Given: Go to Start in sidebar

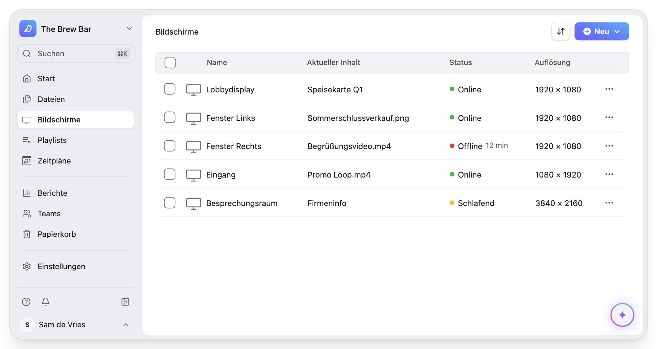Looking at the screenshot, I should point(76,79).
